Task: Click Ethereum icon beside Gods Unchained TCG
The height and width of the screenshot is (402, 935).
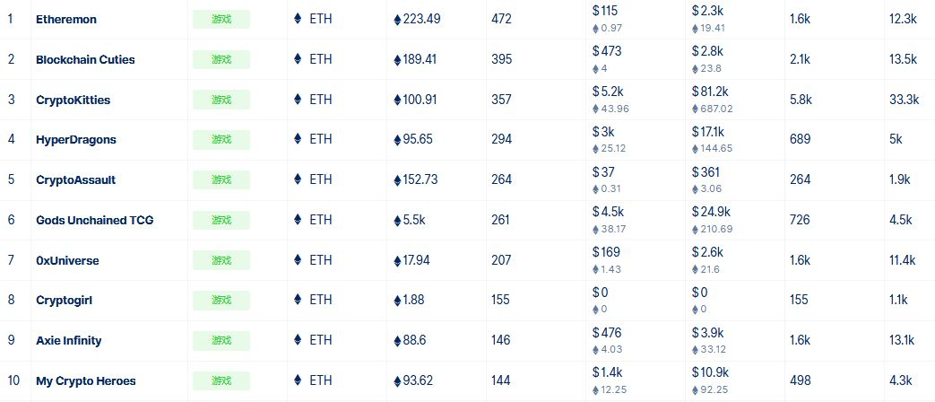Action: [299, 220]
